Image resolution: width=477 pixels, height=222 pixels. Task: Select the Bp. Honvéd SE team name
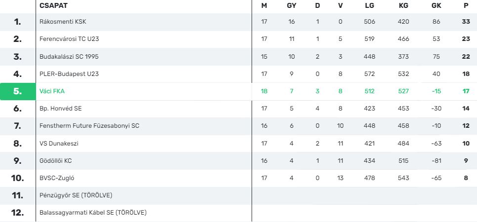pos(60,109)
